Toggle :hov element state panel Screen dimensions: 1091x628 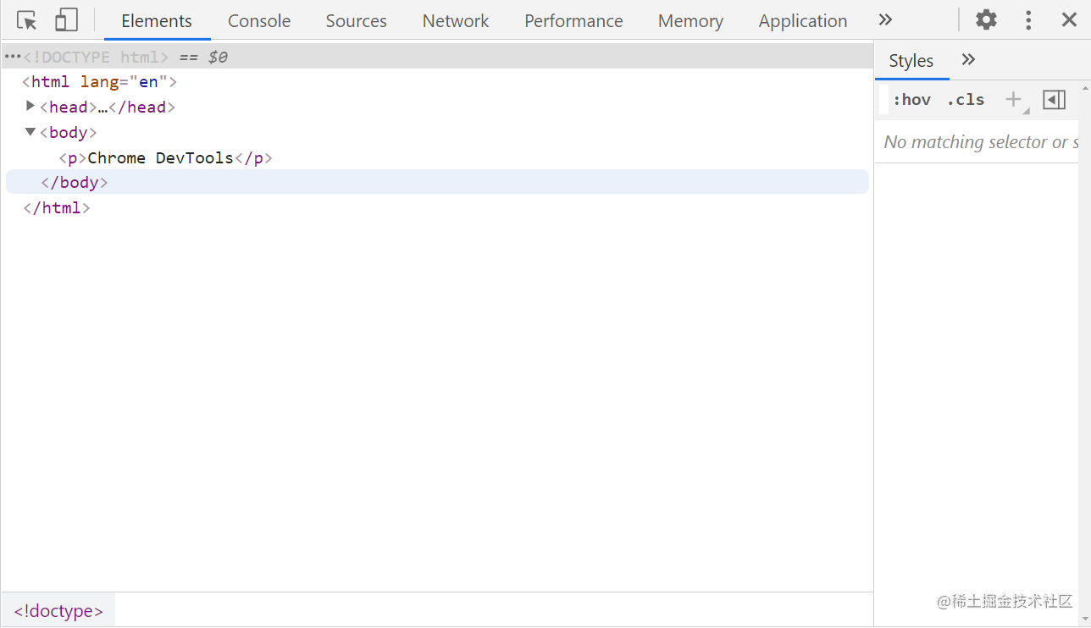tap(911, 100)
